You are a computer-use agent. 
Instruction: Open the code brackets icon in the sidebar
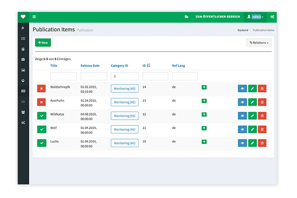pyautogui.click(x=23, y=102)
